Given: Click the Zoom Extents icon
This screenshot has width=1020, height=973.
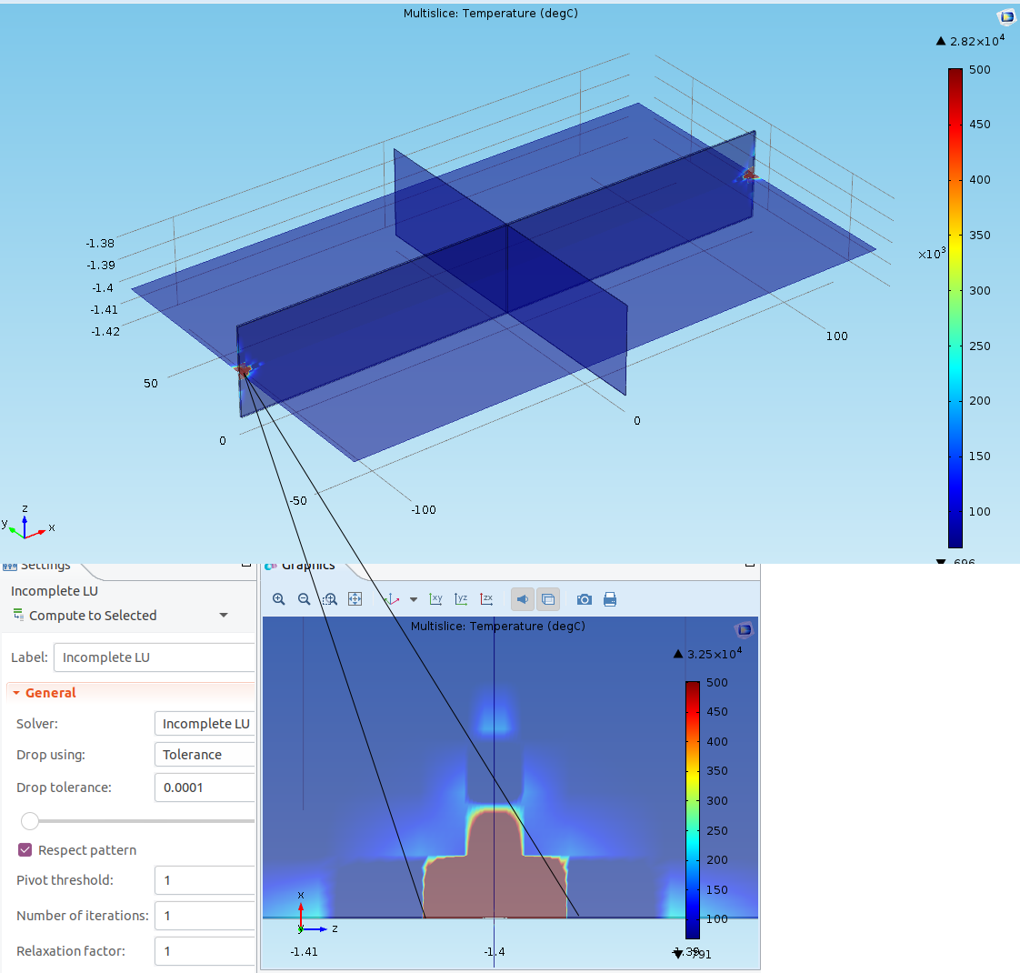Looking at the screenshot, I should 355,599.
